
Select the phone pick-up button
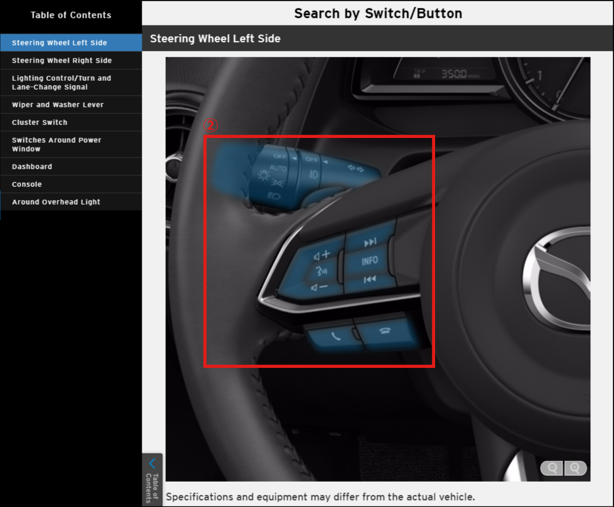(335, 337)
